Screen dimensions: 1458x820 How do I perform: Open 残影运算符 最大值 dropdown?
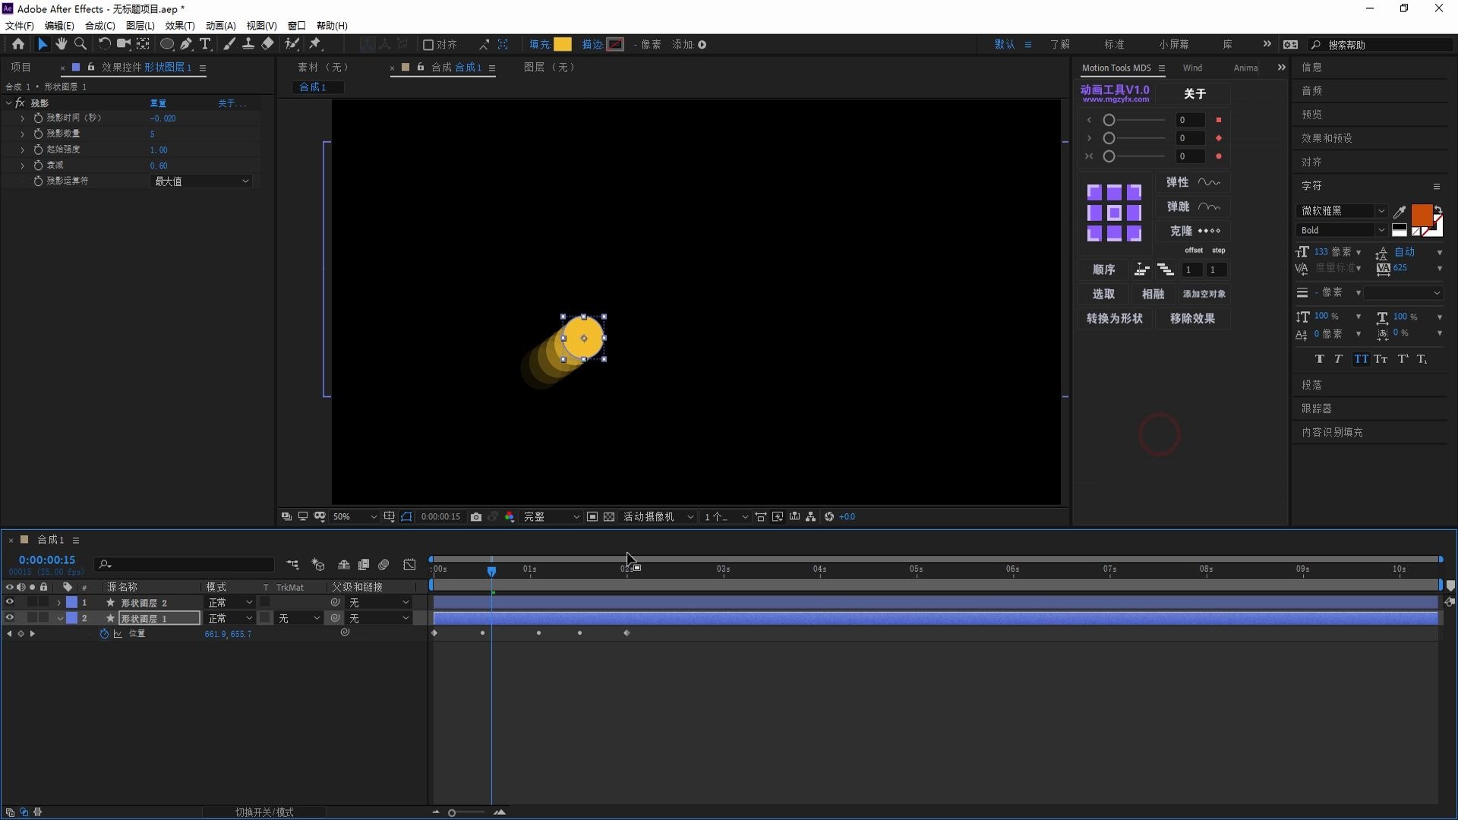201,181
